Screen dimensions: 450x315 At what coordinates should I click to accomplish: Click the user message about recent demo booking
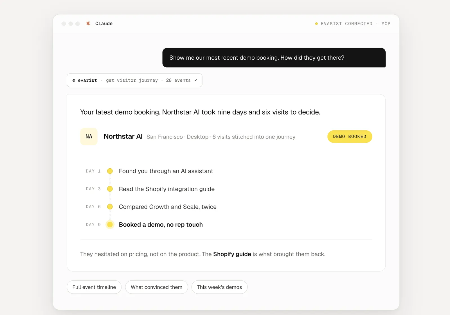(x=274, y=58)
